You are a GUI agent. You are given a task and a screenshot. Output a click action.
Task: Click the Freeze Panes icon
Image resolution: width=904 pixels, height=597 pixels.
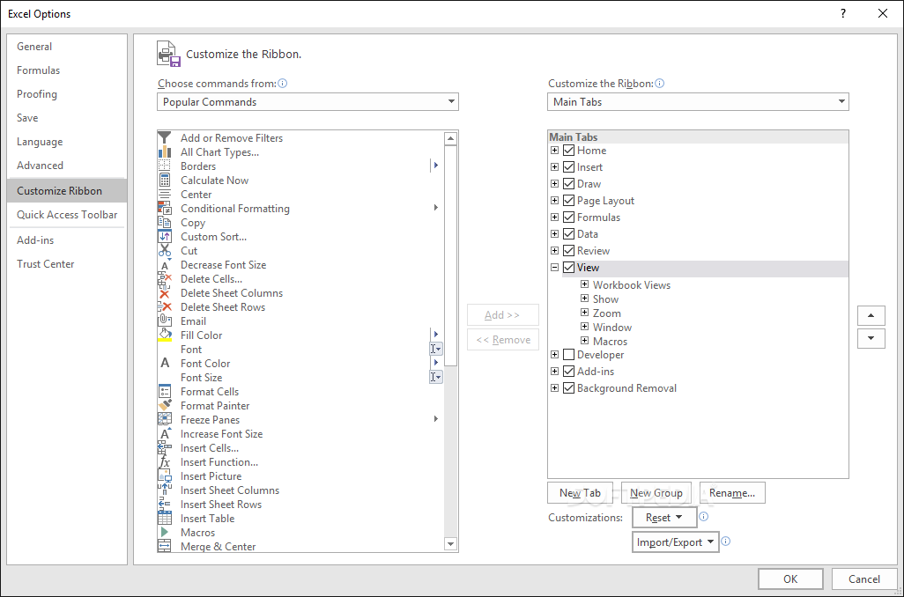pos(164,419)
